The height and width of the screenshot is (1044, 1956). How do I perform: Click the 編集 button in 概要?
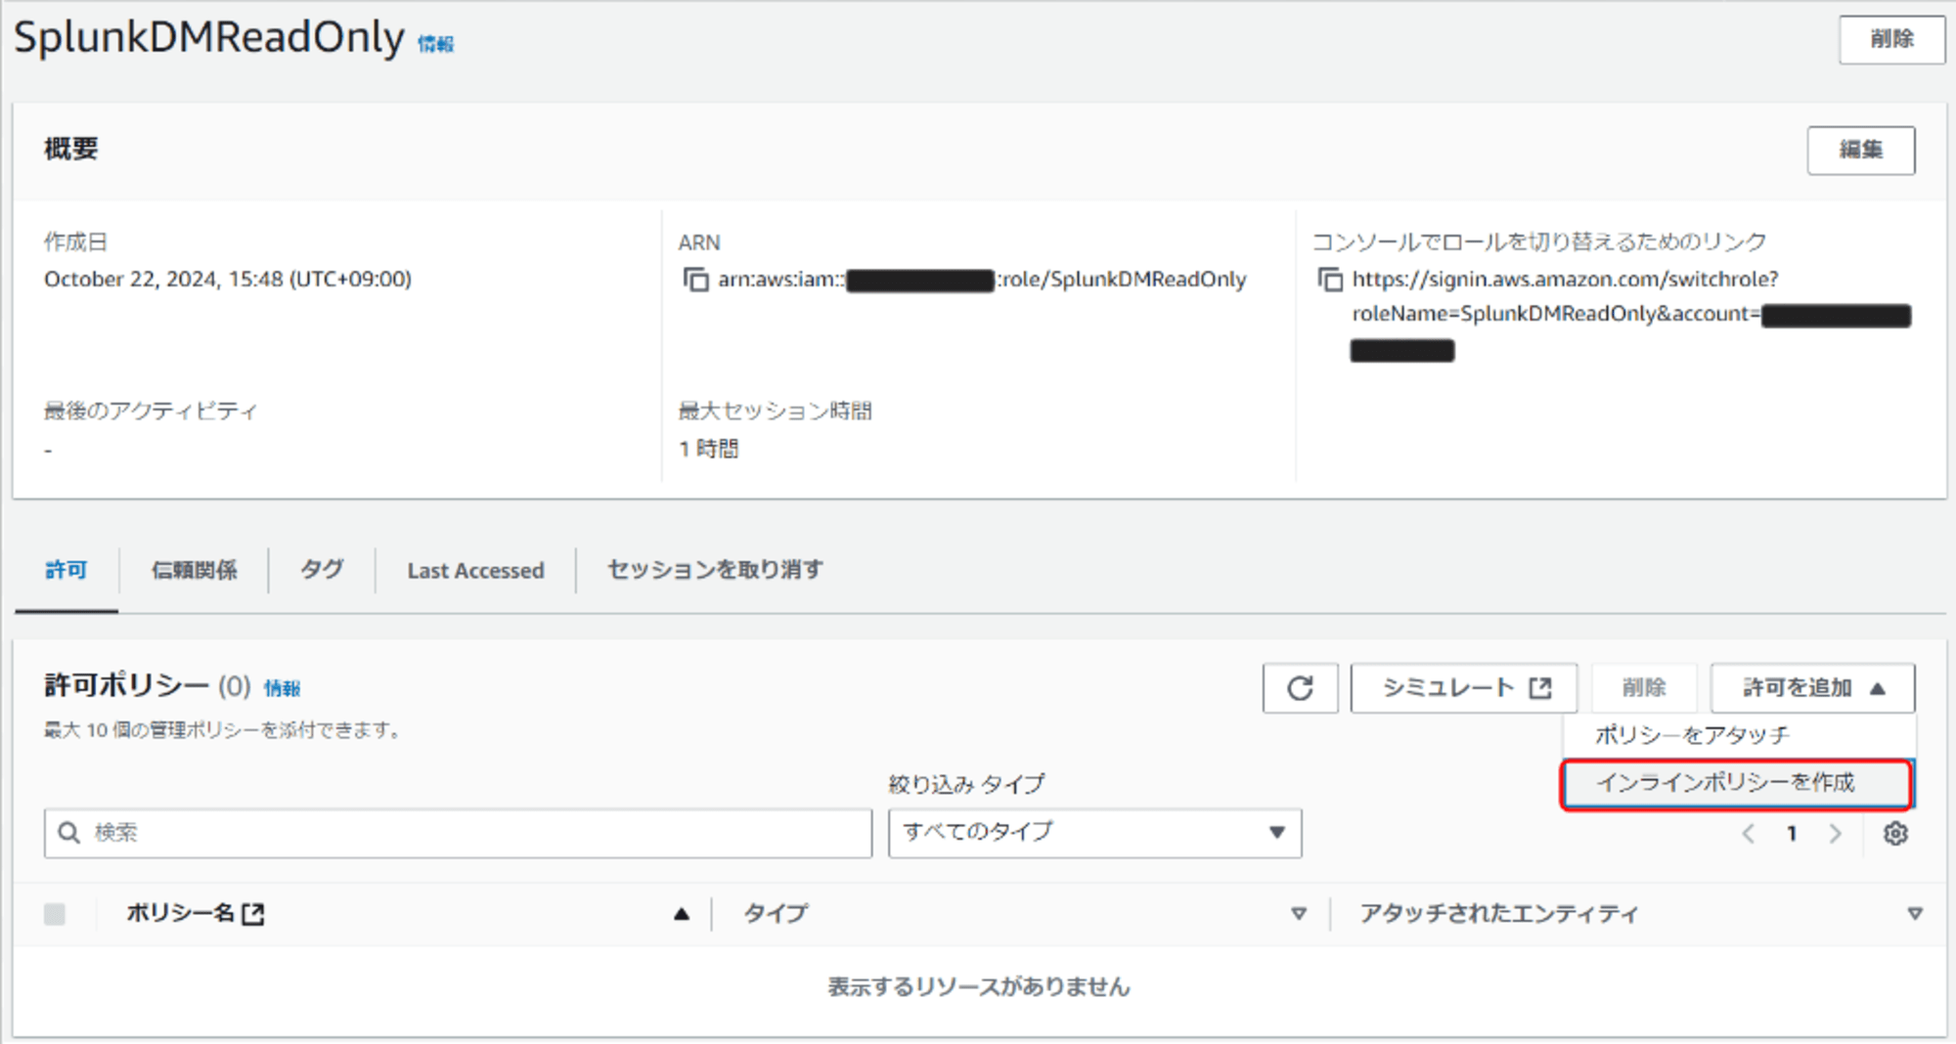coord(1860,150)
